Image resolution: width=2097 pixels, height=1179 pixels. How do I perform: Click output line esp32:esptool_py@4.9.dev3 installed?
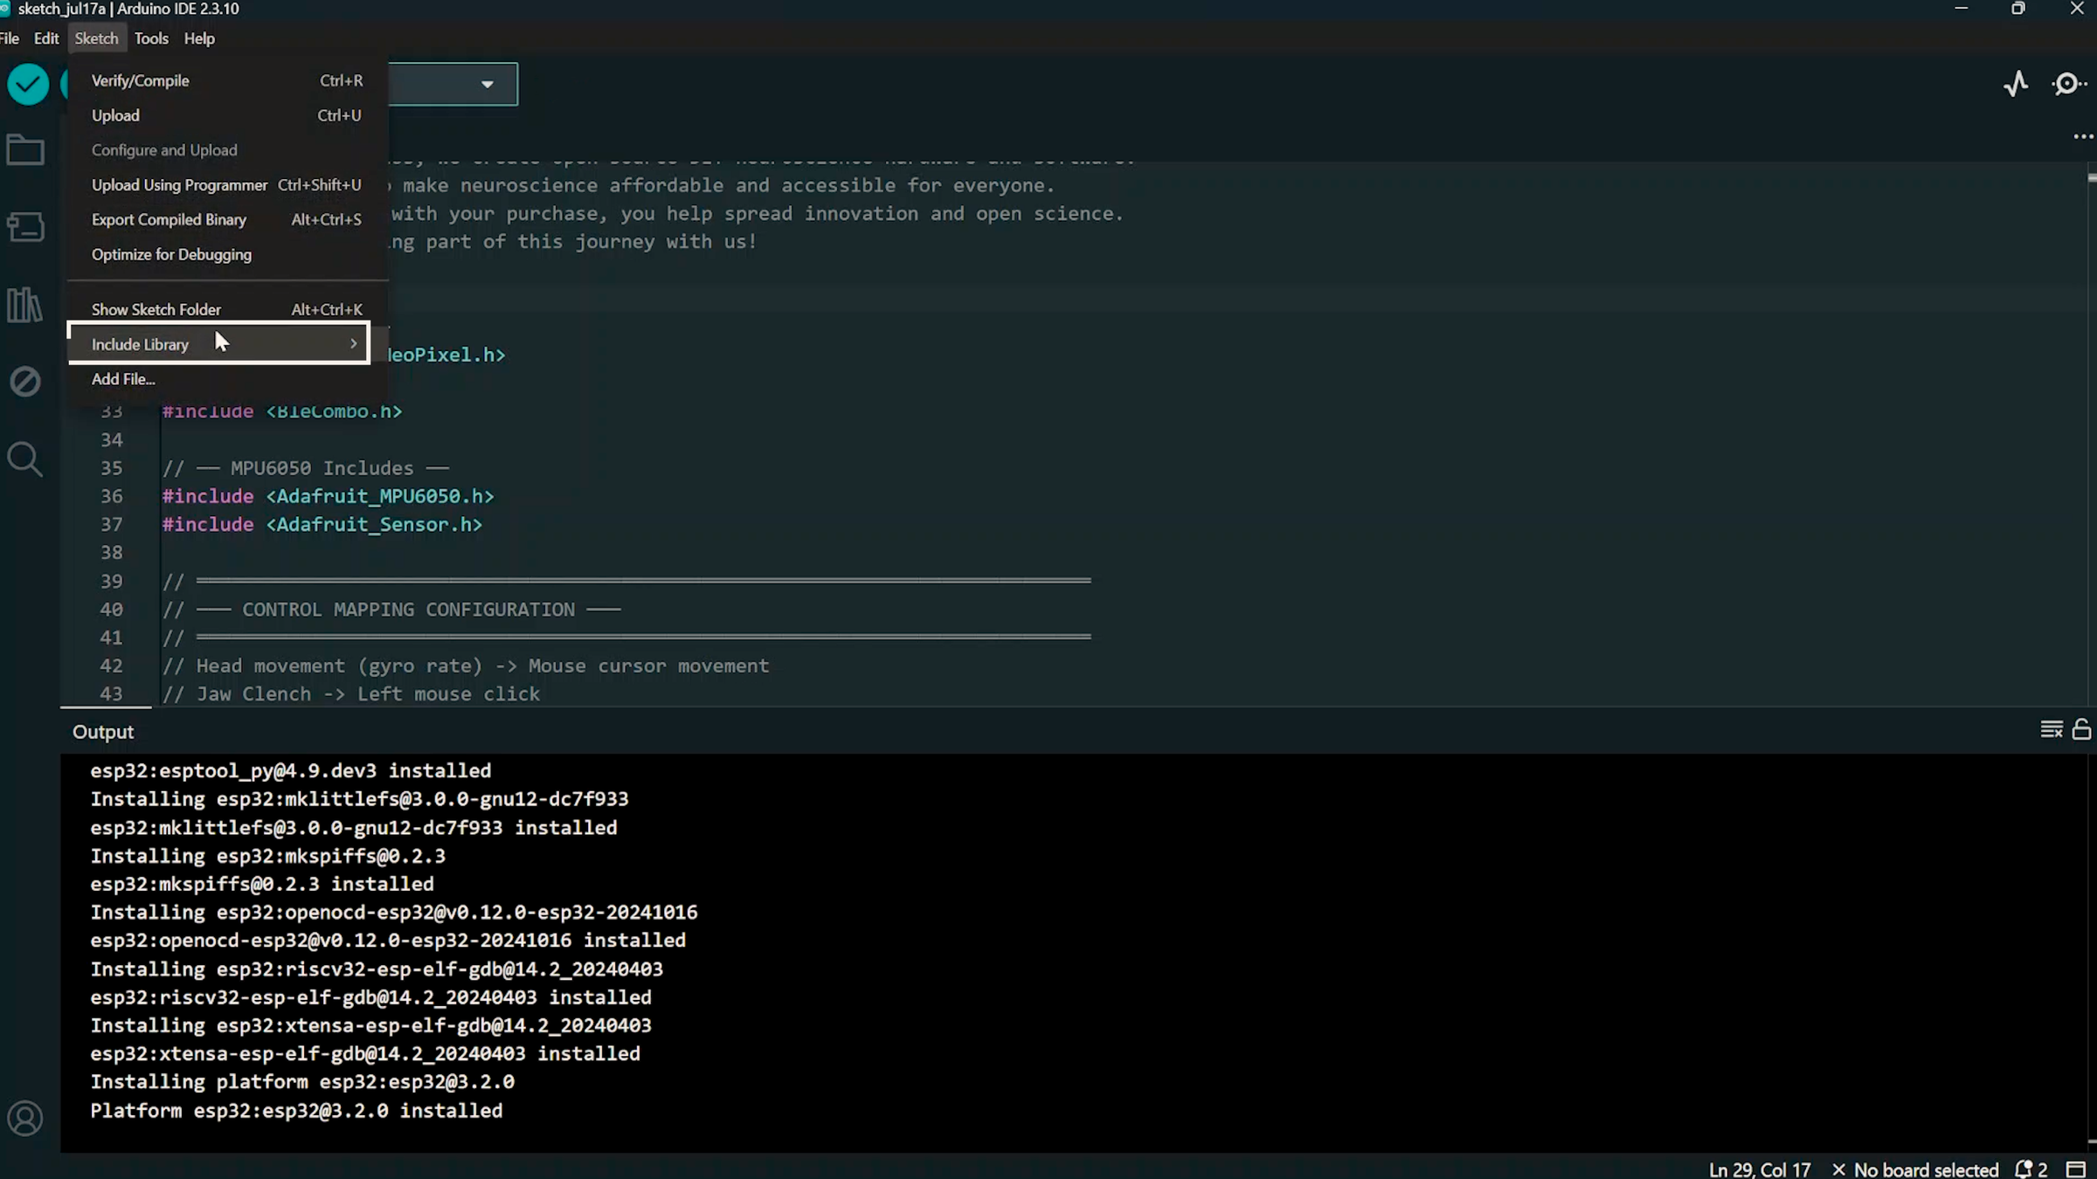click(290, 771)
